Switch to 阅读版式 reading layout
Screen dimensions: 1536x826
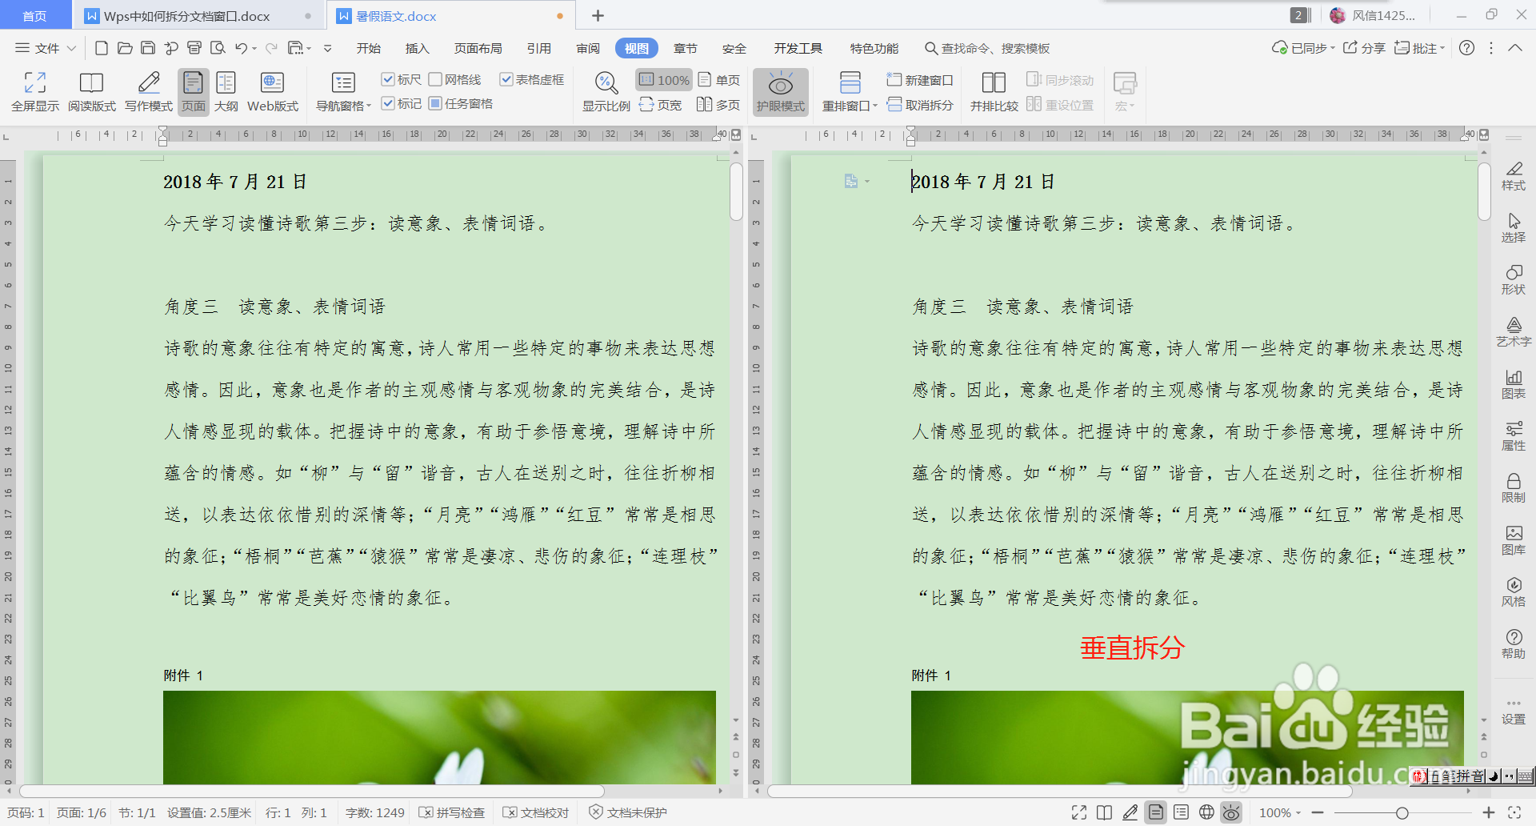(x=91, y=92)
